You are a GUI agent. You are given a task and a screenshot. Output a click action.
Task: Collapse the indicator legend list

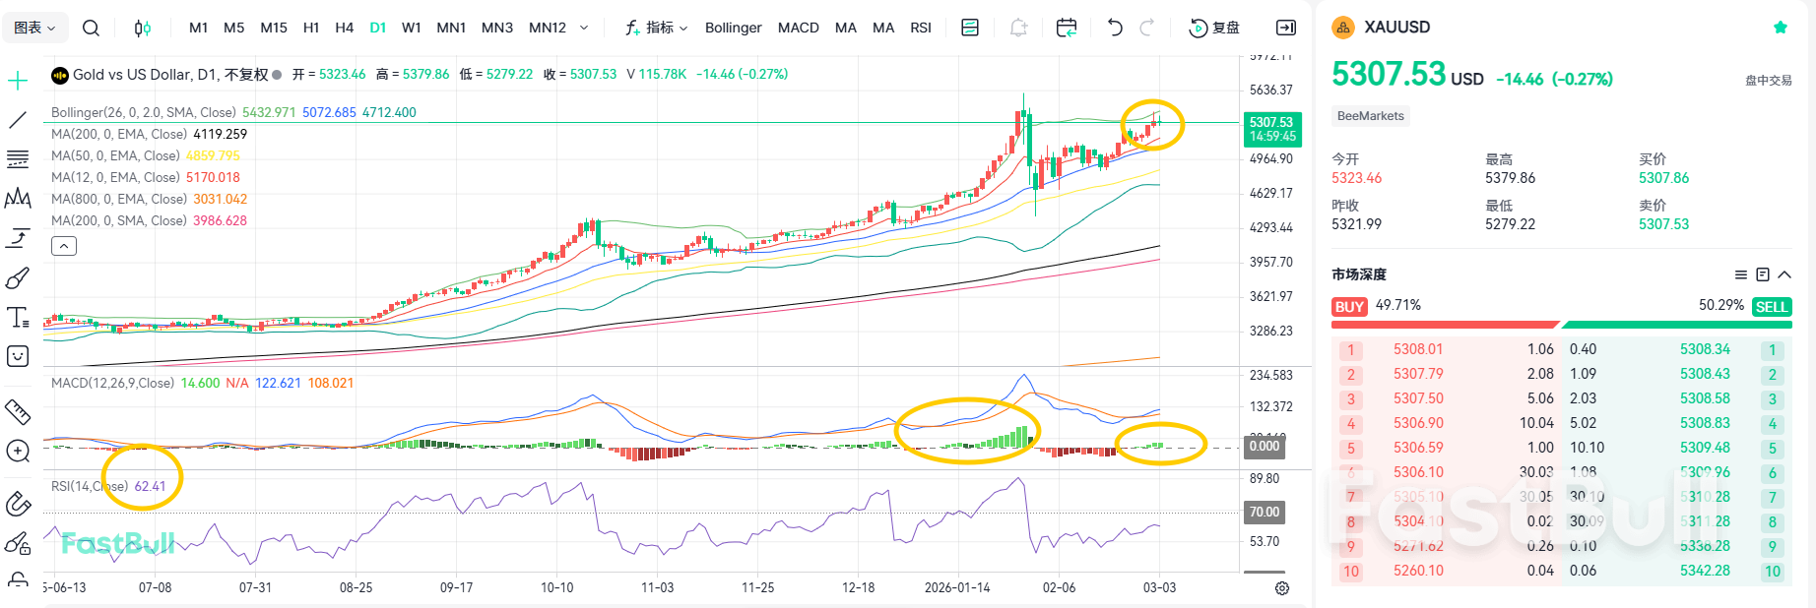tap(64, 246)
